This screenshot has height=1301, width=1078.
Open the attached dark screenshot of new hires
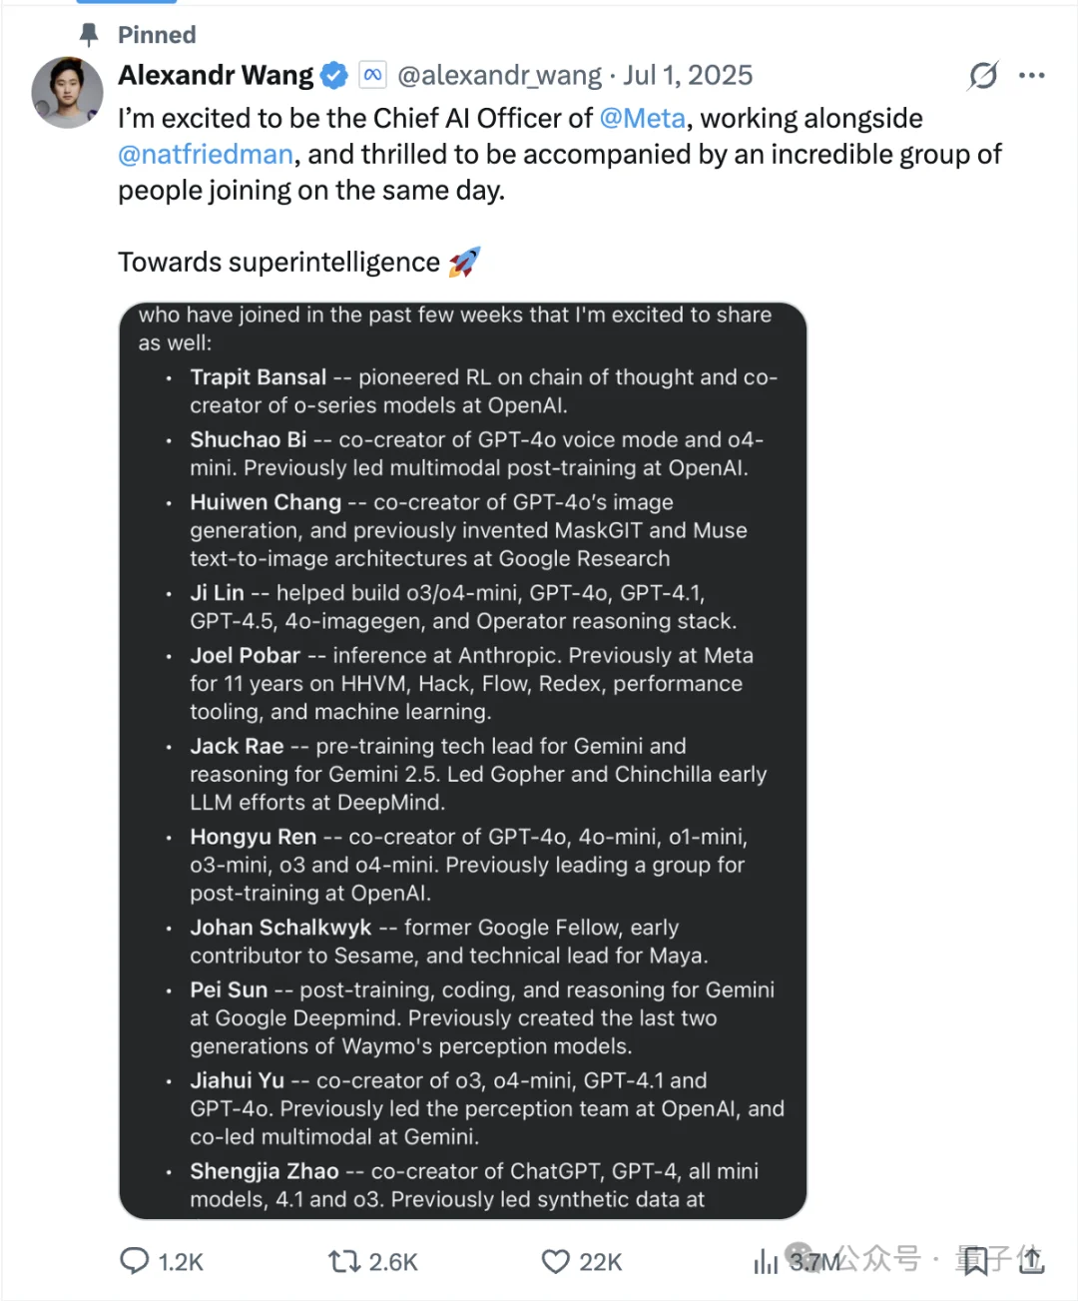pos(462,760)
